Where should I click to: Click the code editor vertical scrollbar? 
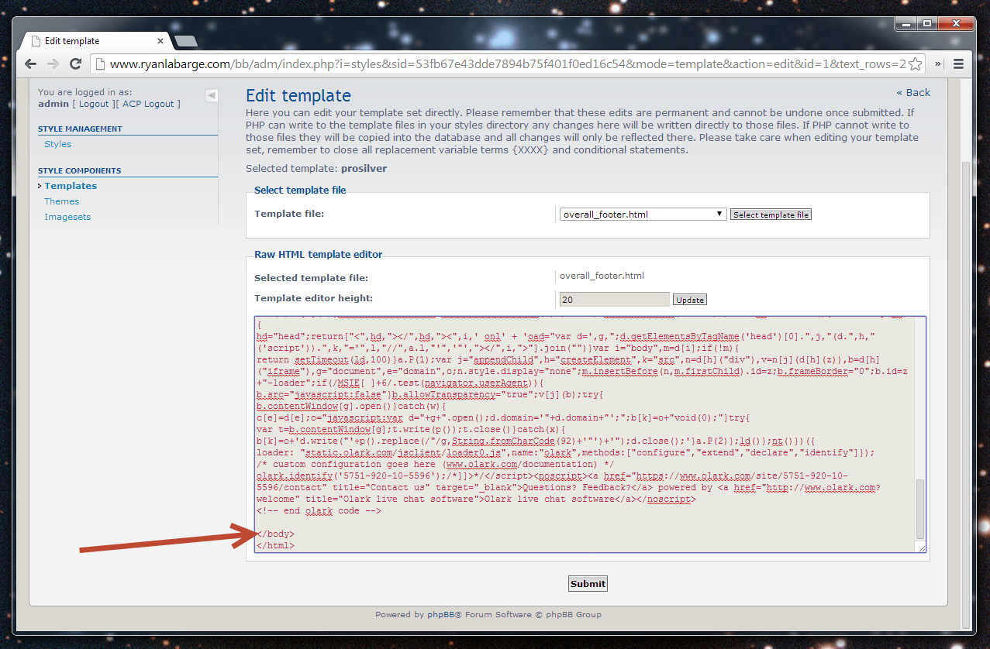(x=920, y=508)
